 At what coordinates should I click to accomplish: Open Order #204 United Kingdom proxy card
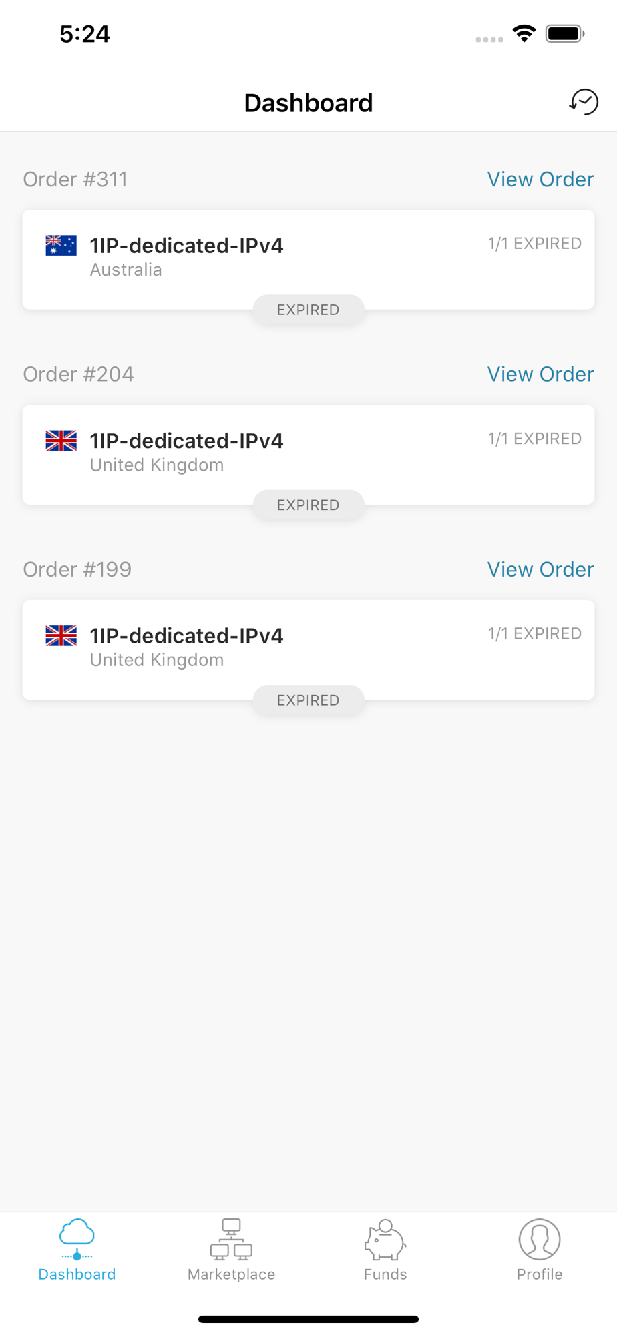[x=308, y=455]
